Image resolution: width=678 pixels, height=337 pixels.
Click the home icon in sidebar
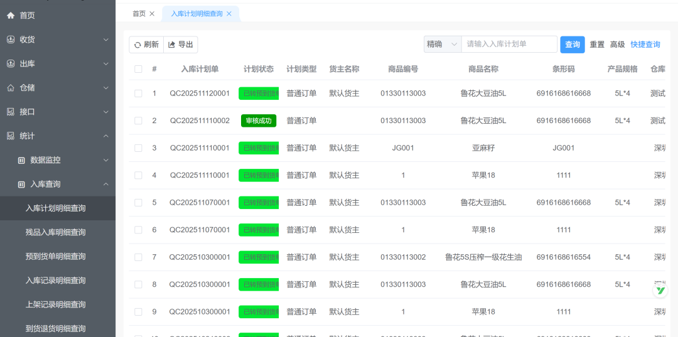click(x=11, y=15)
